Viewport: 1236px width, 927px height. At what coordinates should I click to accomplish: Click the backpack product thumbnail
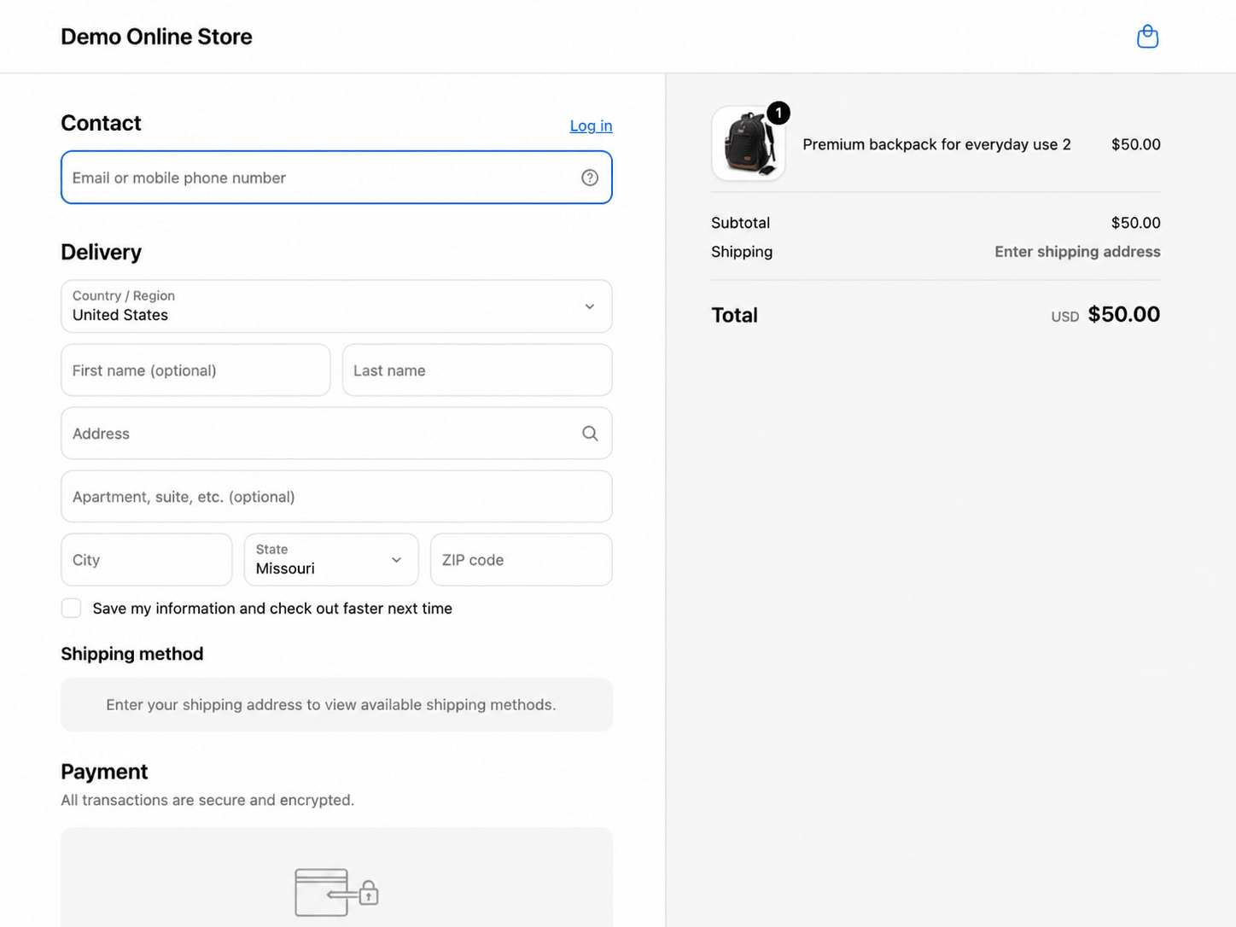tap(749, 144)
